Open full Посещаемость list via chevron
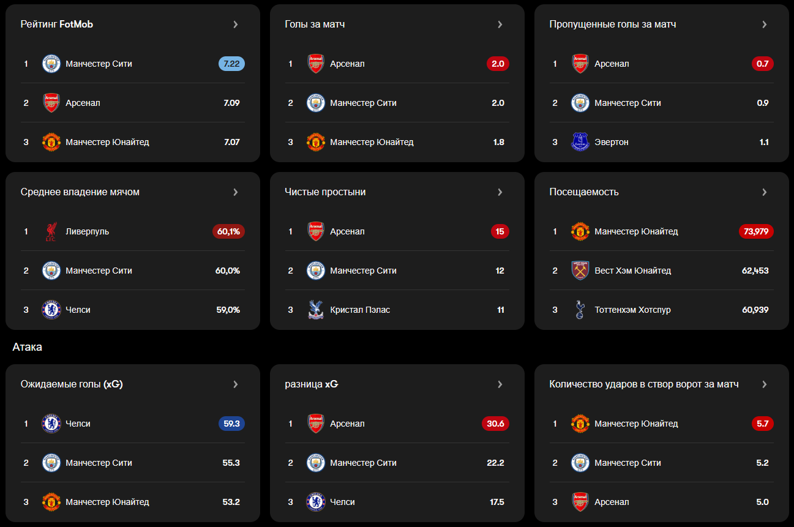This screenshot has height=527, width=794. click(765, 192)
